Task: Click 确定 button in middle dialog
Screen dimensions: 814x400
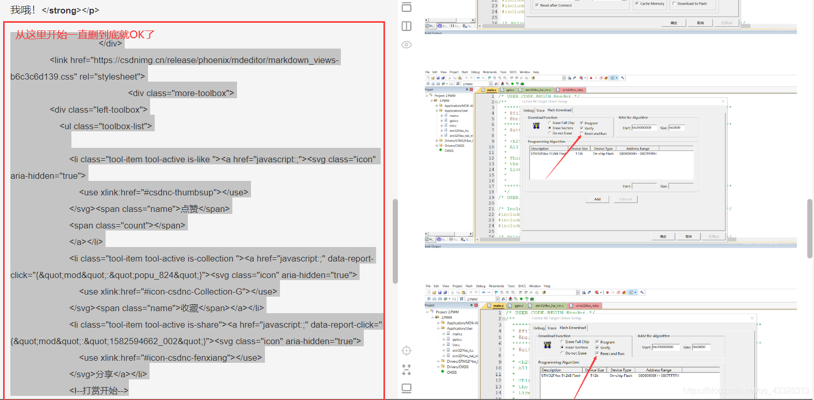Action: pyautogui.click(x=663, y=236)
